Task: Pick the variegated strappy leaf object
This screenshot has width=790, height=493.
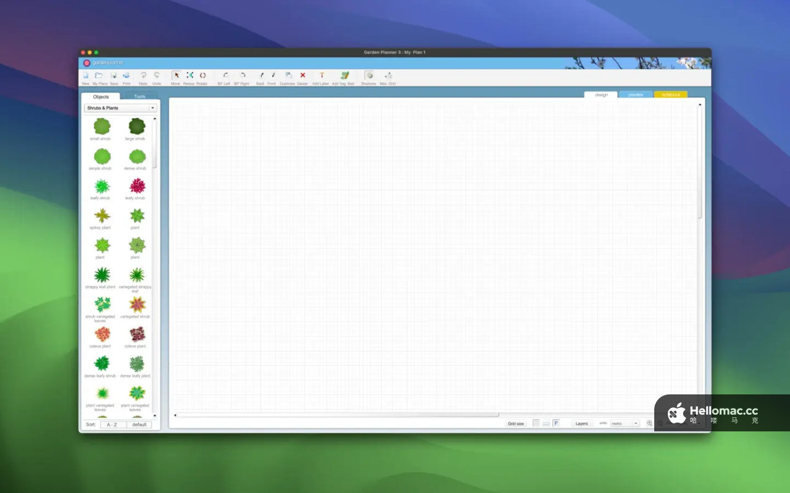Action: click(136, 275)
